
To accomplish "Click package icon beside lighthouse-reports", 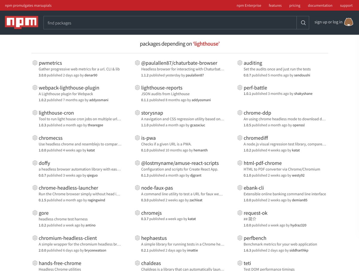I will point(137,88).
